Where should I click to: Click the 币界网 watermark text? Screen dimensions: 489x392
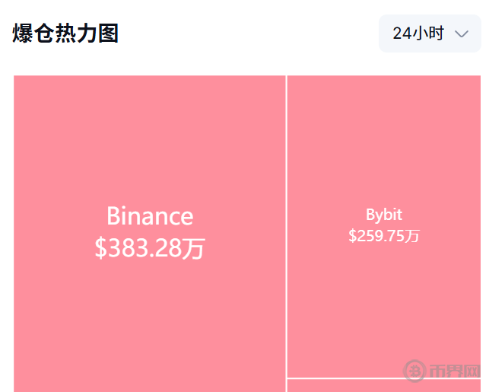pos(455,371)
